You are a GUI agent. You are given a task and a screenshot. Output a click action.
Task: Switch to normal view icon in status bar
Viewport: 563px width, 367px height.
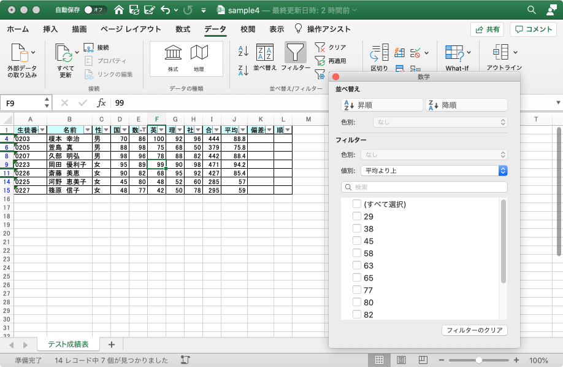[x=379, y=360]
